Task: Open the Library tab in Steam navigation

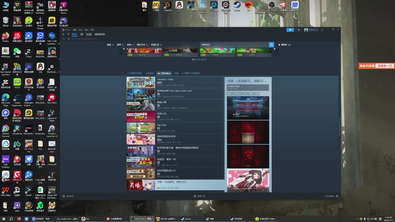Action: point(81,34)
